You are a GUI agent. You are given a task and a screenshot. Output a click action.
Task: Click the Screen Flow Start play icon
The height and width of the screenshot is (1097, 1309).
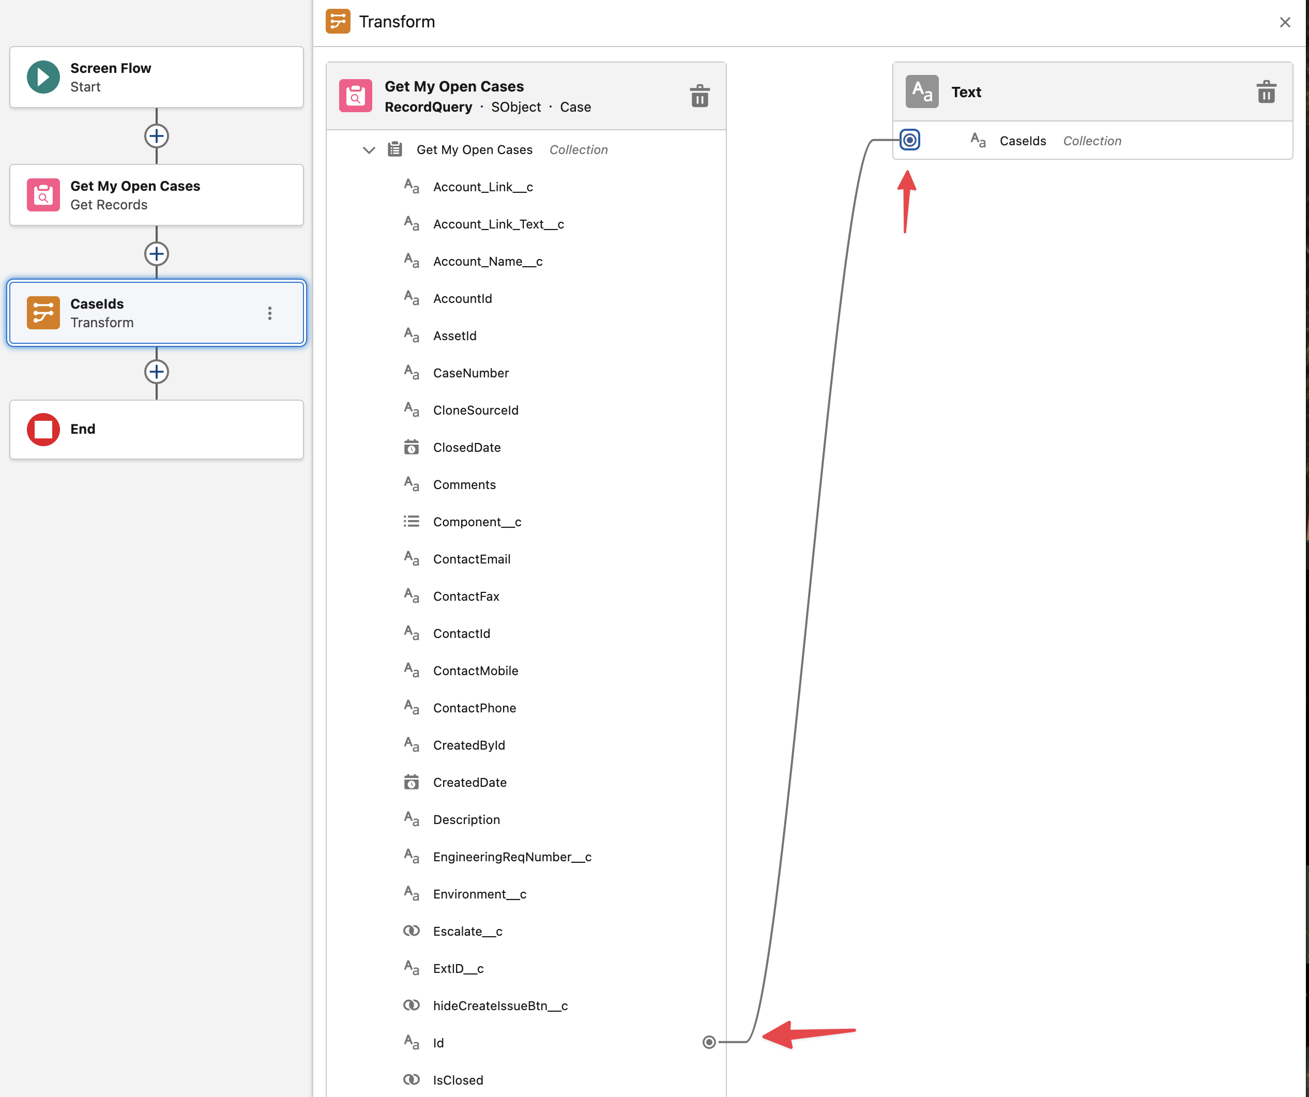[43, 77]
